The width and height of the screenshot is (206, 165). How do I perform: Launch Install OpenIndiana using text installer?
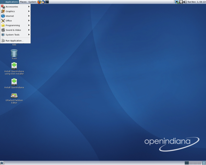[14, 68]
